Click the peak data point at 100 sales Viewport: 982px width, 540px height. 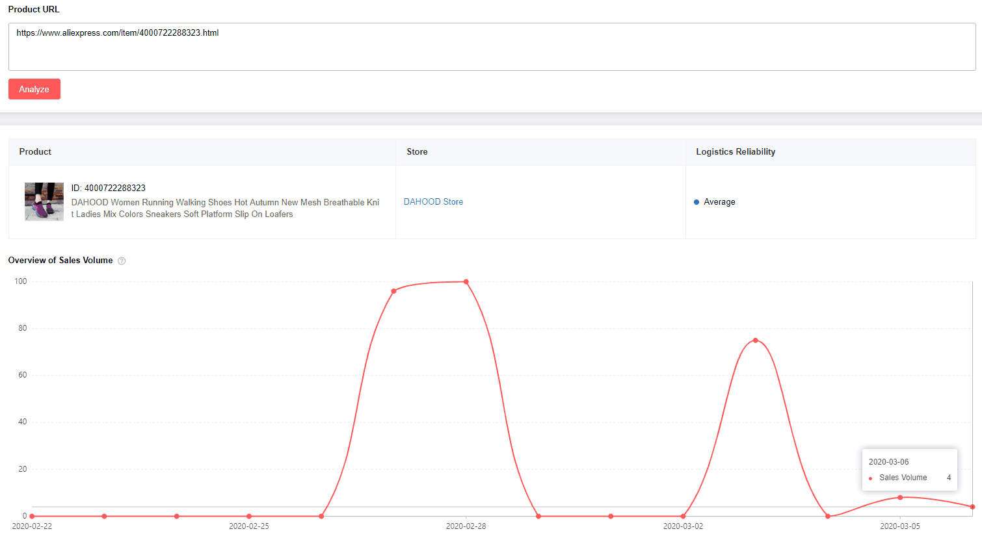[466, 282]
